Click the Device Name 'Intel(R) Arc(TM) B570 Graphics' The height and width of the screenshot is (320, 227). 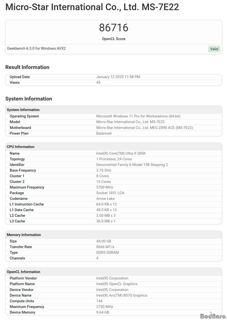[x=122, y=295]
